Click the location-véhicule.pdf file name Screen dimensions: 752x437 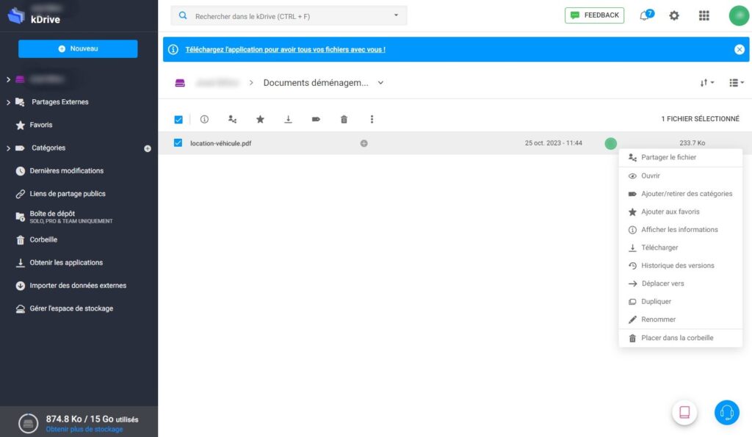220,143
